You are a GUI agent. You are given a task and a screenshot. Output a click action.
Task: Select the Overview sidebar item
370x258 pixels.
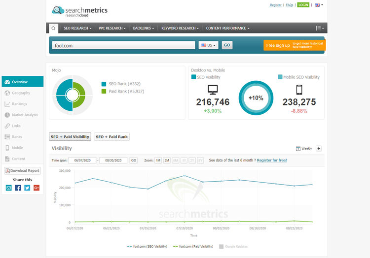coord(22,82)
